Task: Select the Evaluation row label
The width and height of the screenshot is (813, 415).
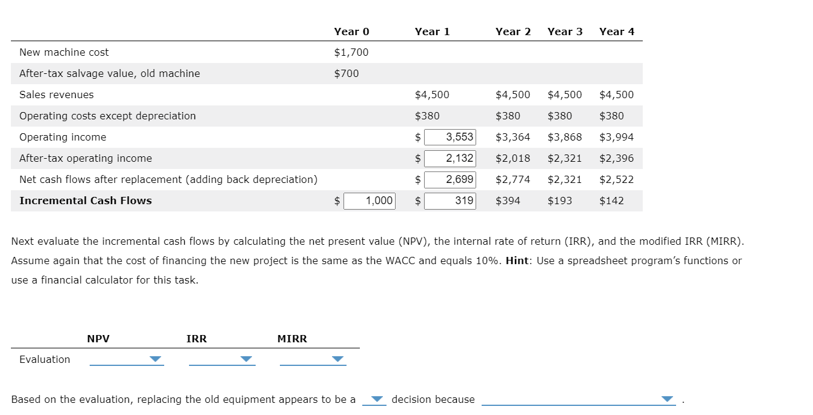Action: 44,359
